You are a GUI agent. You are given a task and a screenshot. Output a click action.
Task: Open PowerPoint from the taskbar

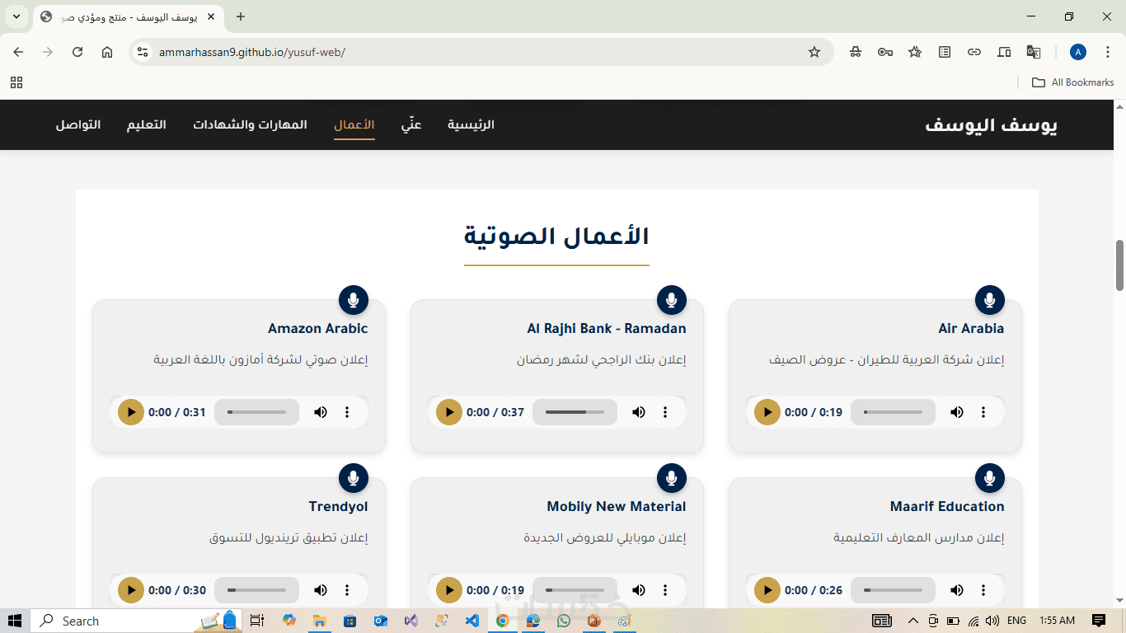click(593, 621)
